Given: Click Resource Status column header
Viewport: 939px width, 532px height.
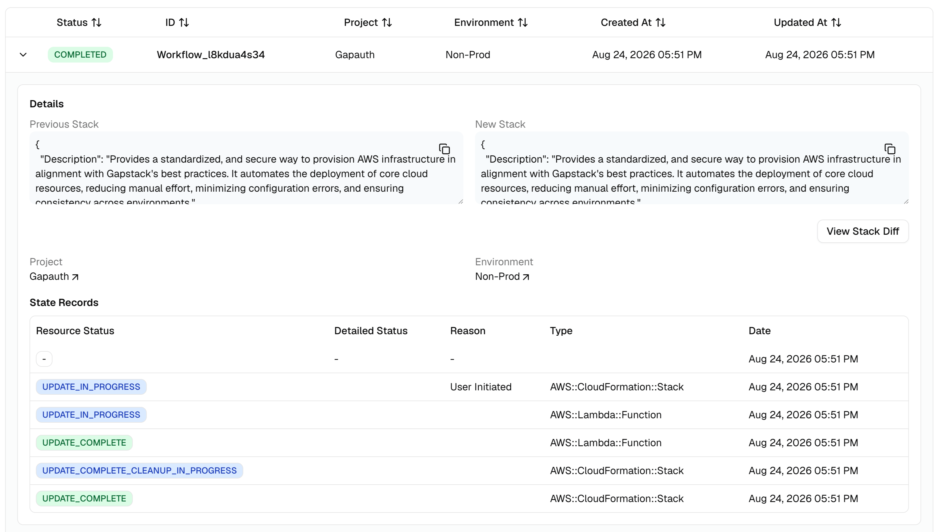Looking at the screenshot, I should pyautogui.click(x=75, y=331).
